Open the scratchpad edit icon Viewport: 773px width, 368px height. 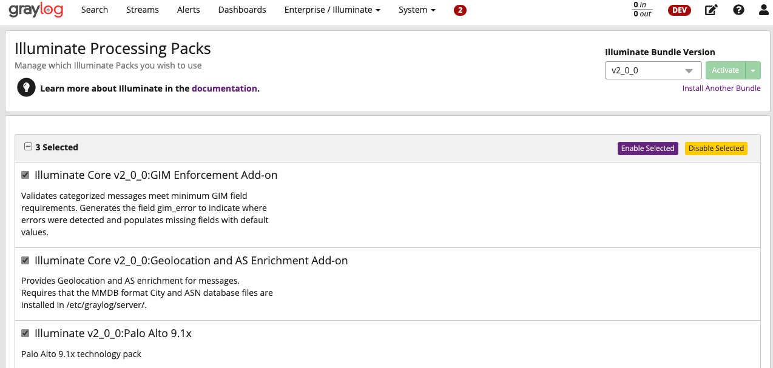[x=711, y=10]
